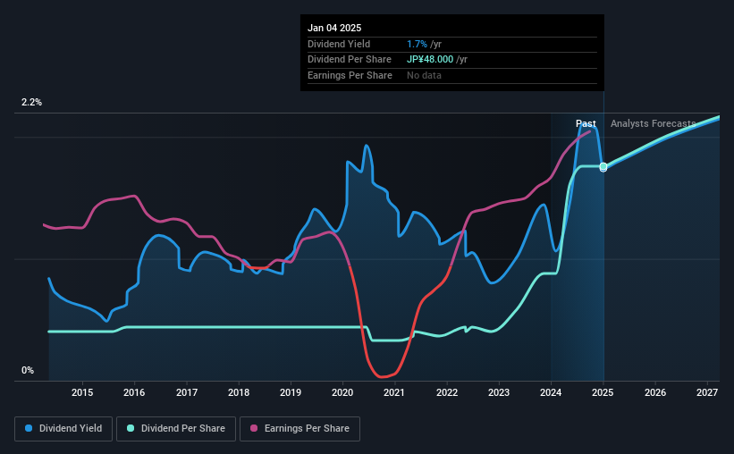This screenshot has width=734, height=454.
Task: Click the 'Past' label on chart
Action: click(586, 123)
